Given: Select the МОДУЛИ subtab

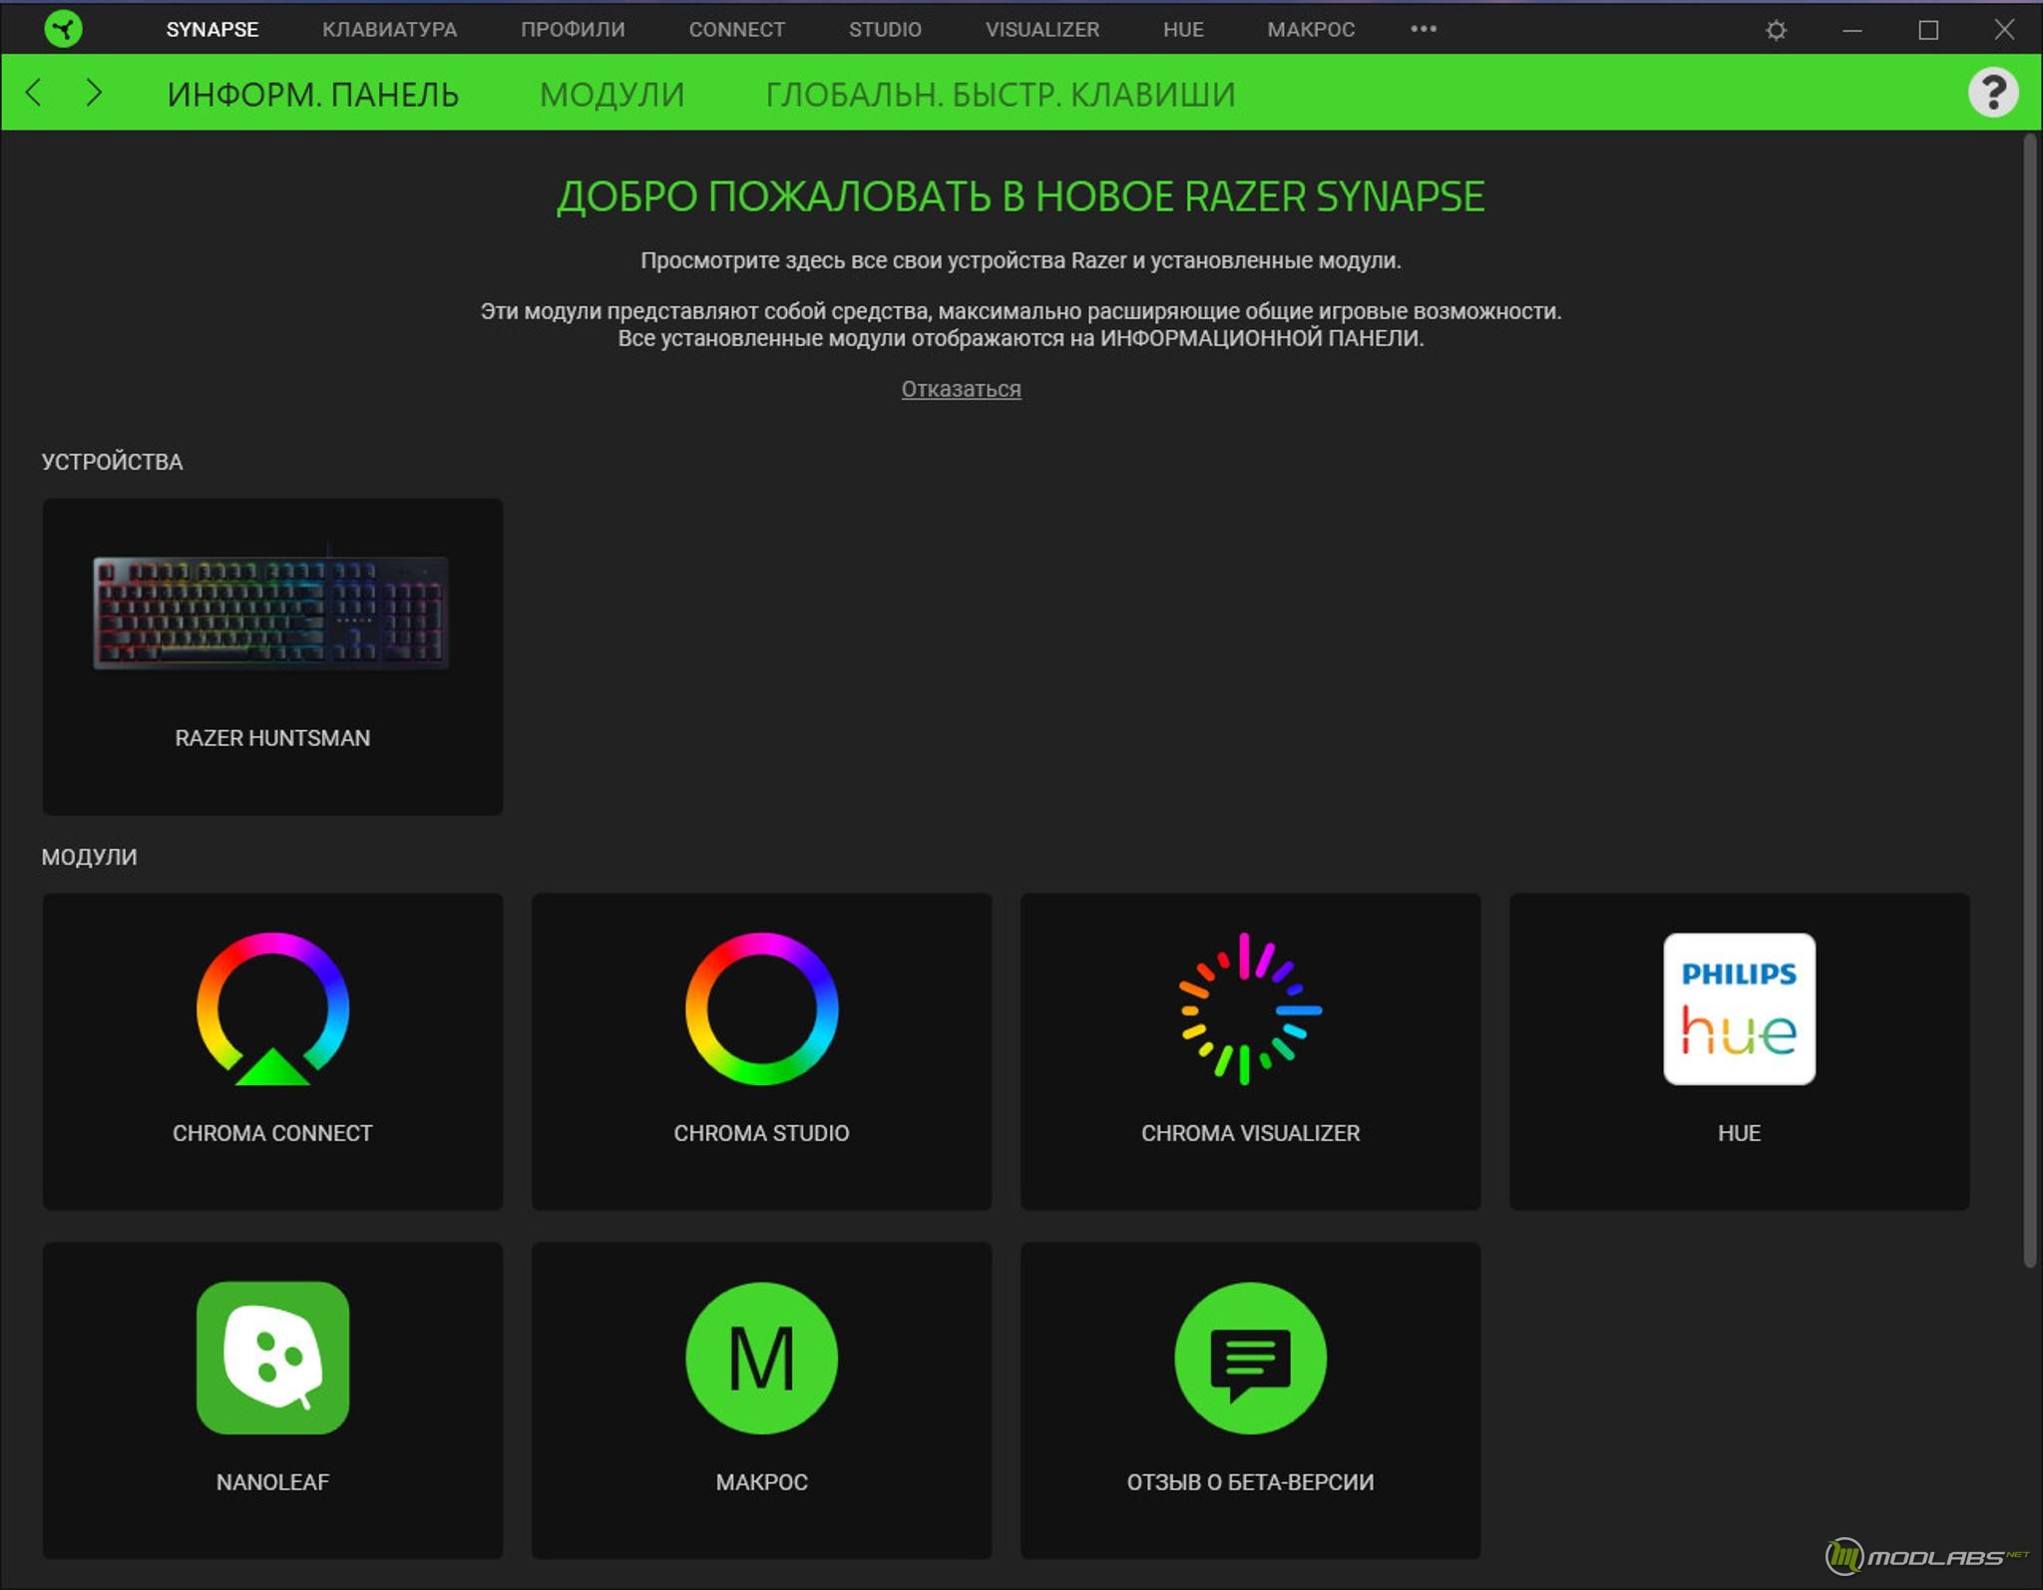Looking at the screenshot, I should click(x=612, y=95).
